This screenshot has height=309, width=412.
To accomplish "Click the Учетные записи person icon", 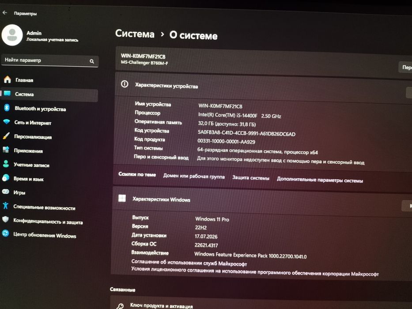I will 6,164.
